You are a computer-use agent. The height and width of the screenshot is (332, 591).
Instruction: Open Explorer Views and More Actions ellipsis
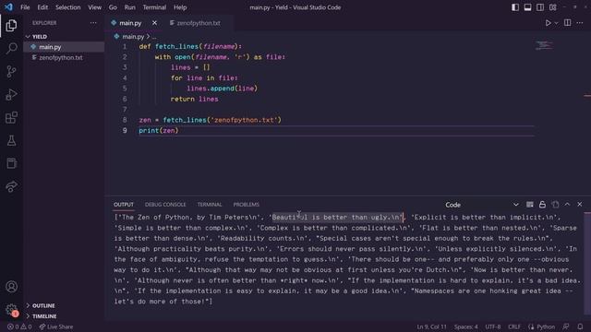(x=93, y=23)
